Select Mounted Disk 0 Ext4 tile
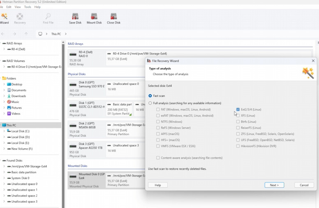Screen dimensions: 319x208 click(x=87, y=180)
